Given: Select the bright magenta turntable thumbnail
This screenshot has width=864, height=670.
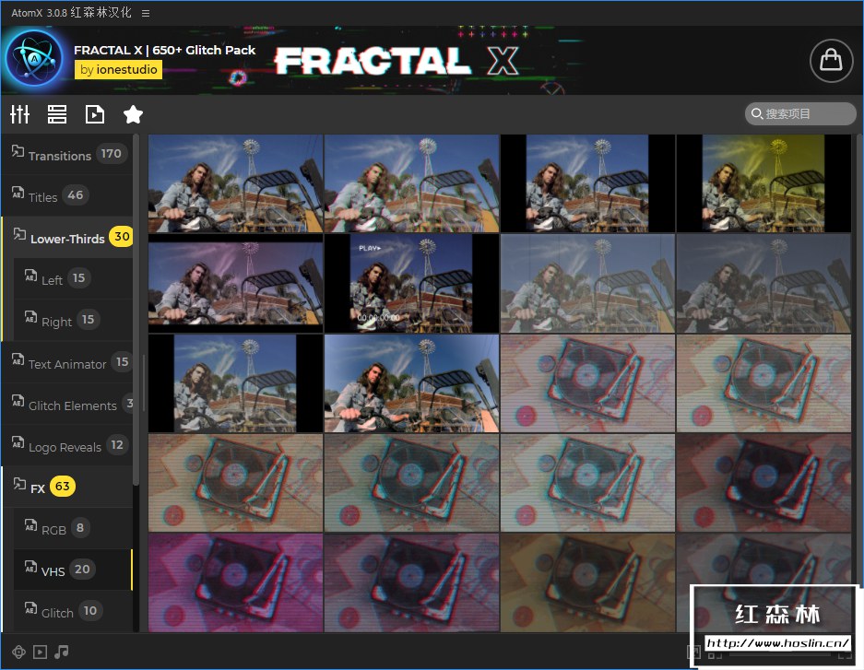Looking at the screenshot, I should point(235,582).
